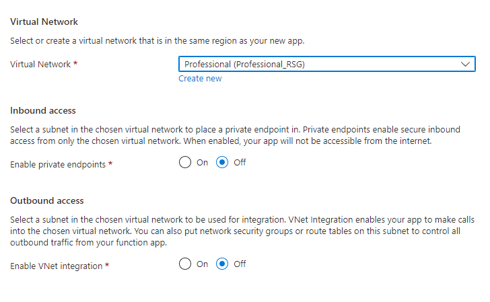Viewport: 490px width, 302px height.
Task: Click the "Create new" virtual network link
Action: 200,79
